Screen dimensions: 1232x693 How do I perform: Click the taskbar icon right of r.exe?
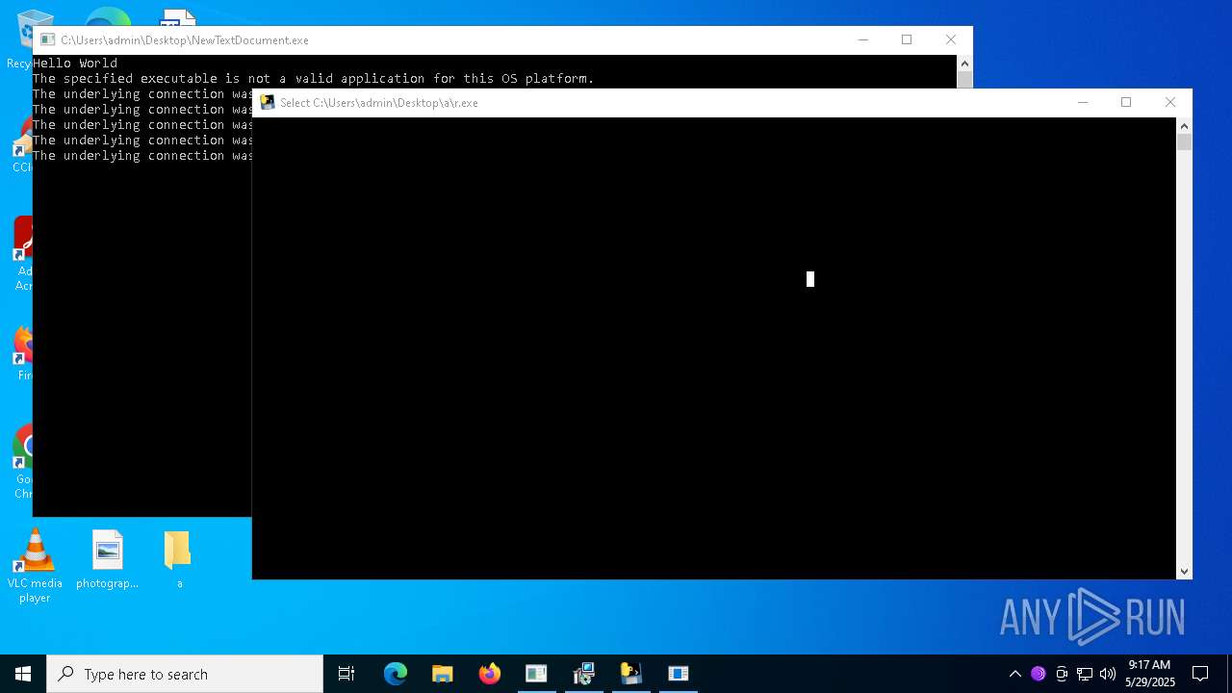click(x=679, y=674)
